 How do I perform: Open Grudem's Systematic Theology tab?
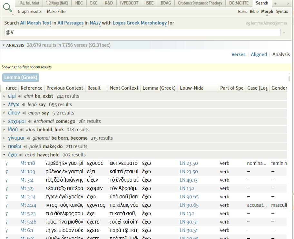(200, 3)
